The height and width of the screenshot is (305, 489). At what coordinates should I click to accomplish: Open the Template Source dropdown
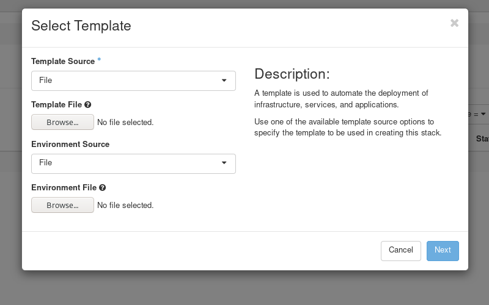(133, 81)
